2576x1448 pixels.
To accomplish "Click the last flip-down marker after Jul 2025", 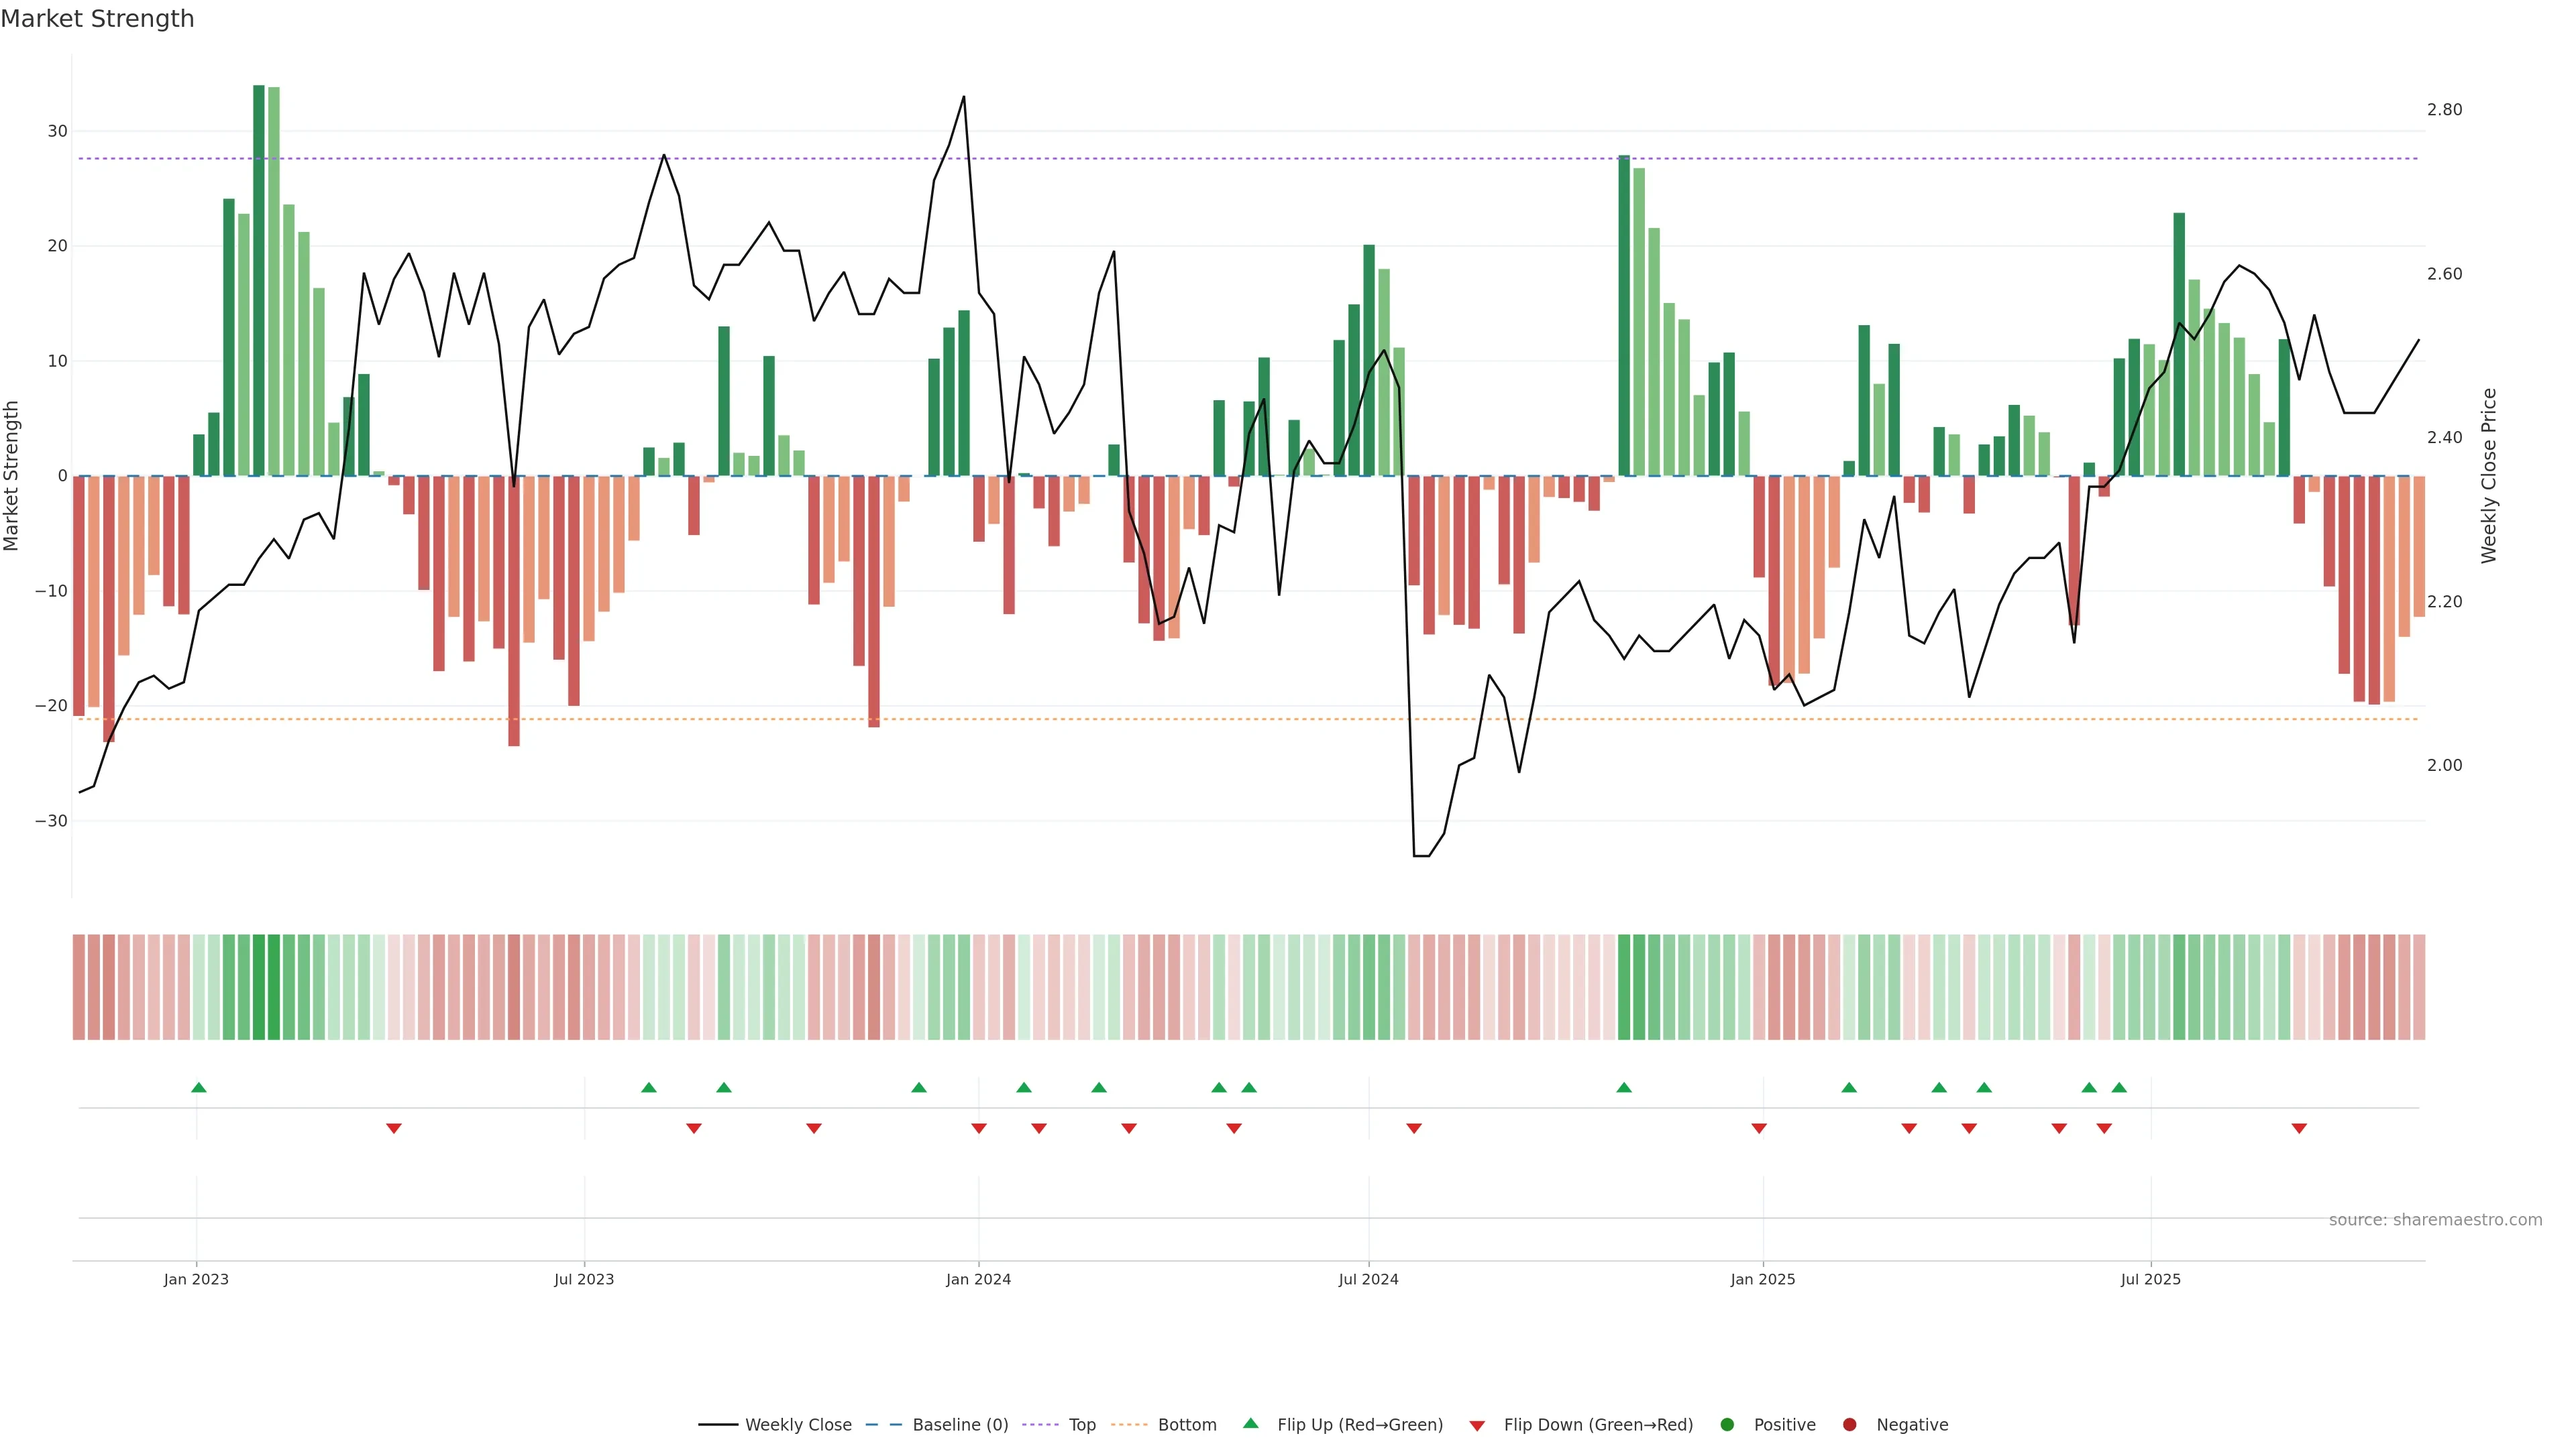I will pyautogui.click(x=2299, y=1128).
